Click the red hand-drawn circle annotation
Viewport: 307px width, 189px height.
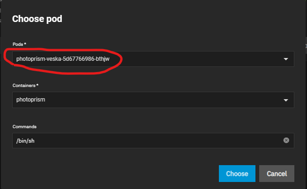[63, 61]
